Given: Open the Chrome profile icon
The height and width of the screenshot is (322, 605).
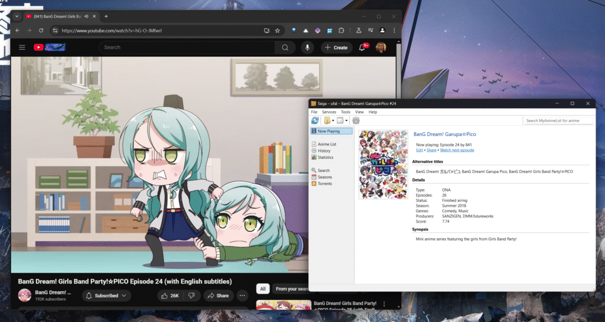Looking at the screenshot, I should tap(382, 31).
